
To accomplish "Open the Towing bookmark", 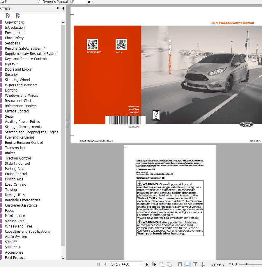I will pyautogui.click(x=11, y=189).
